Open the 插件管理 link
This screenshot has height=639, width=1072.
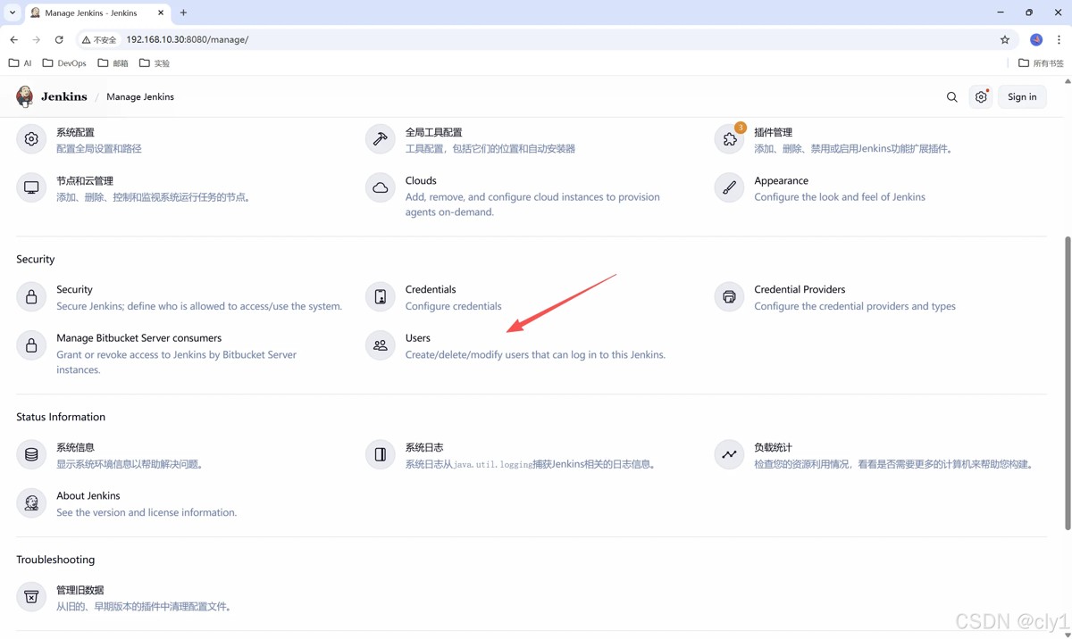pos(773,132)
